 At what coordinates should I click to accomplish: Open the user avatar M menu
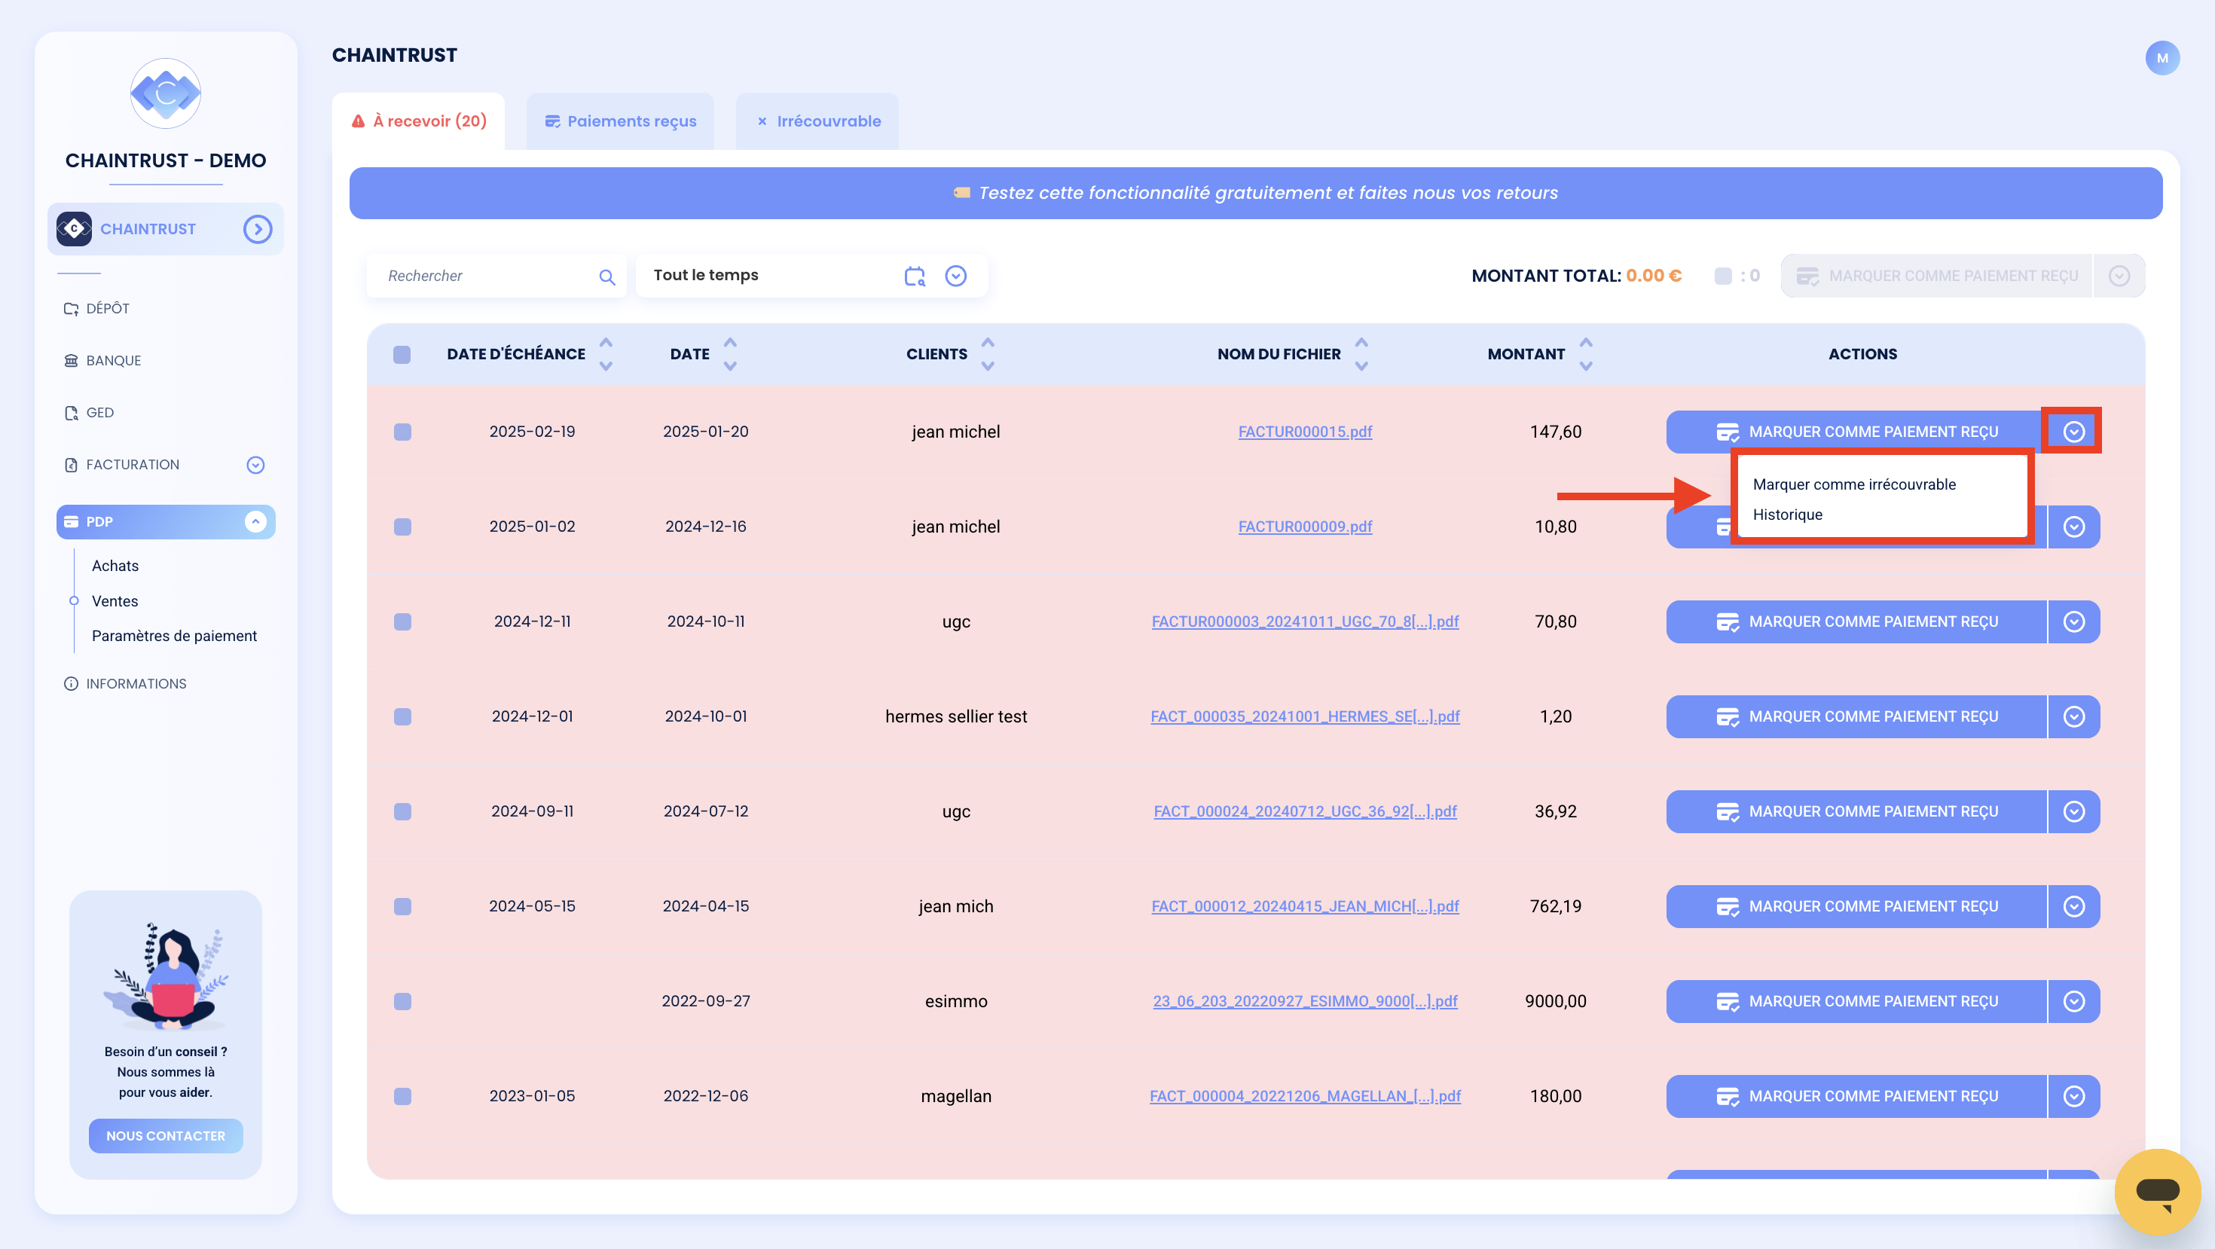pyautogui.click(x=2162, y=59)
